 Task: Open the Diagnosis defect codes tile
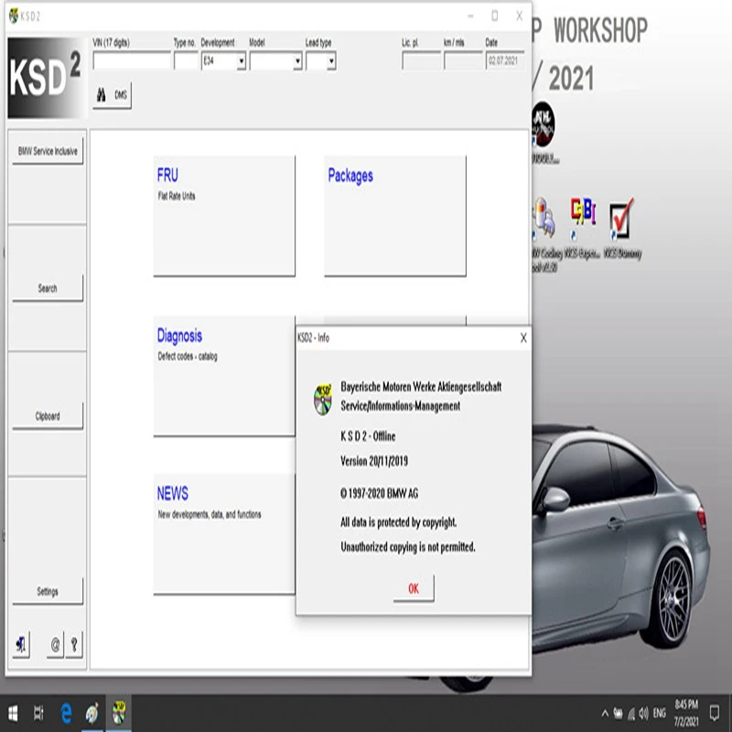click(x=224, y=376)
